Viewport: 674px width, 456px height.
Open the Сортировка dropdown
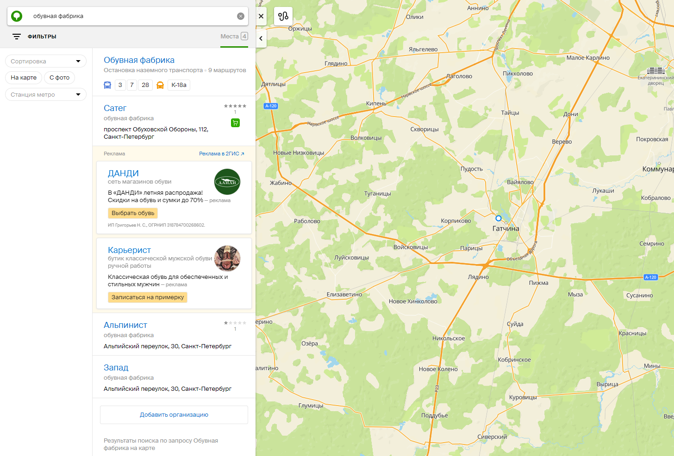tap(46, 61)
